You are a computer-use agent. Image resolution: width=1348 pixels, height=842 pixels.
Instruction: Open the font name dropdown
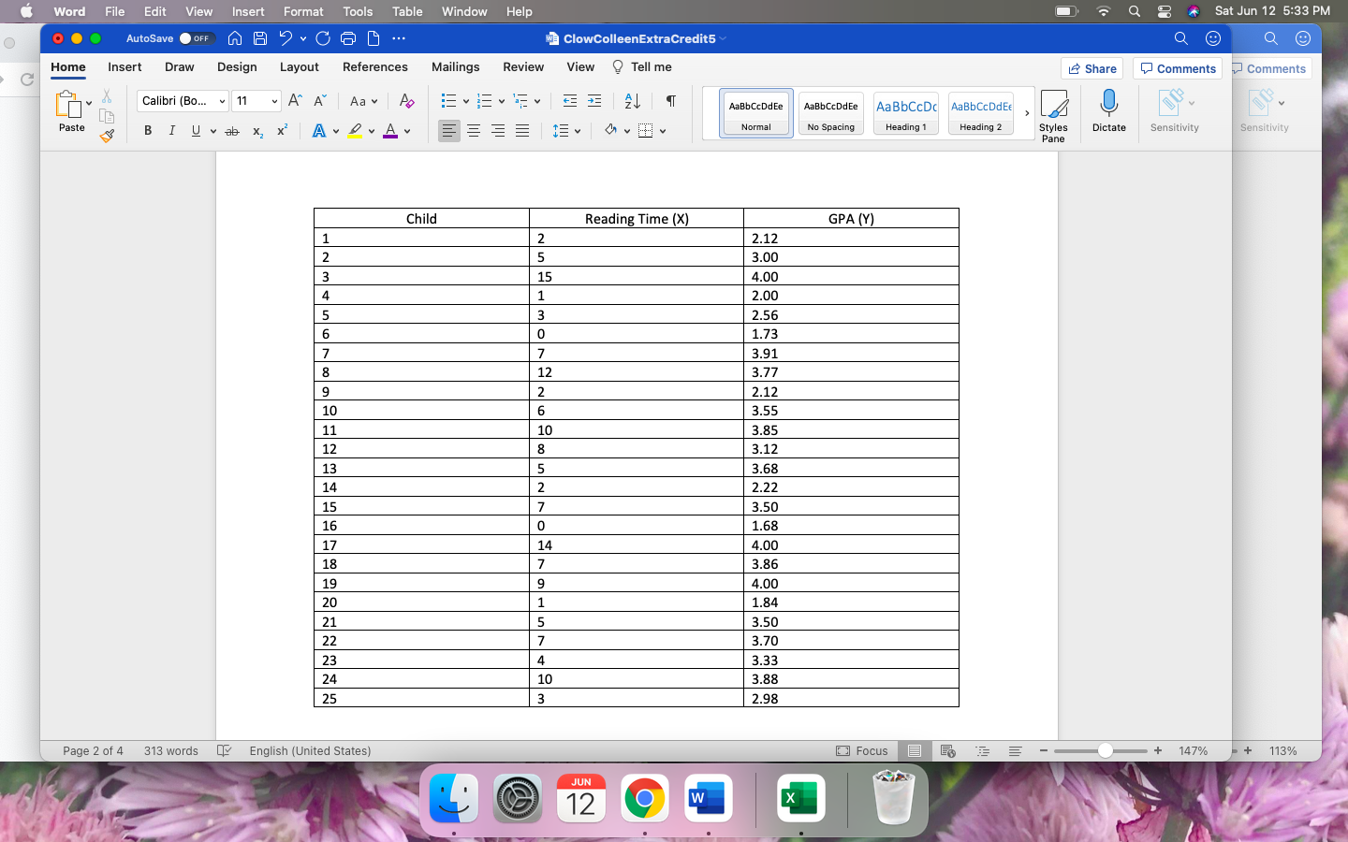click(x=222, y=101)
